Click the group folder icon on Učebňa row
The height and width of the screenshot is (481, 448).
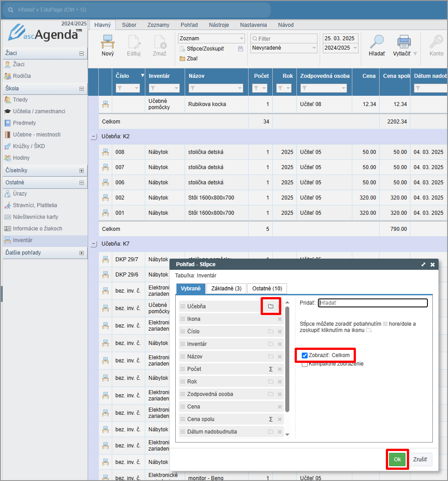pyautogui.click(x=270, y=306)
